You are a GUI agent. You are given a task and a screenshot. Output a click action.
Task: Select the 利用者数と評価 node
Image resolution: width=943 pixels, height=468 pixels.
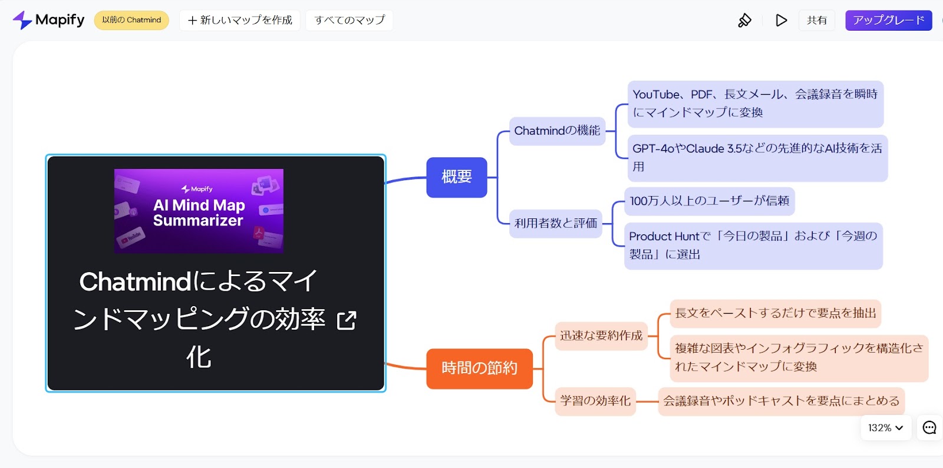point(556,224)
